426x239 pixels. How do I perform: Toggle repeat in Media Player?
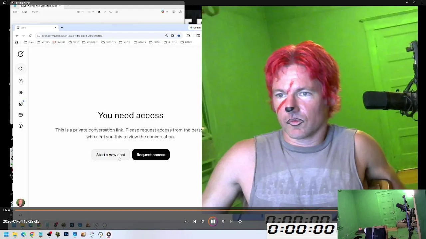point(240,222)
